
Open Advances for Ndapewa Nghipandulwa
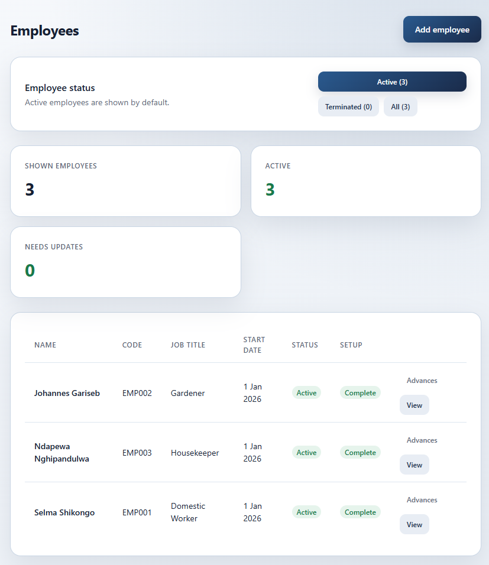422,440
